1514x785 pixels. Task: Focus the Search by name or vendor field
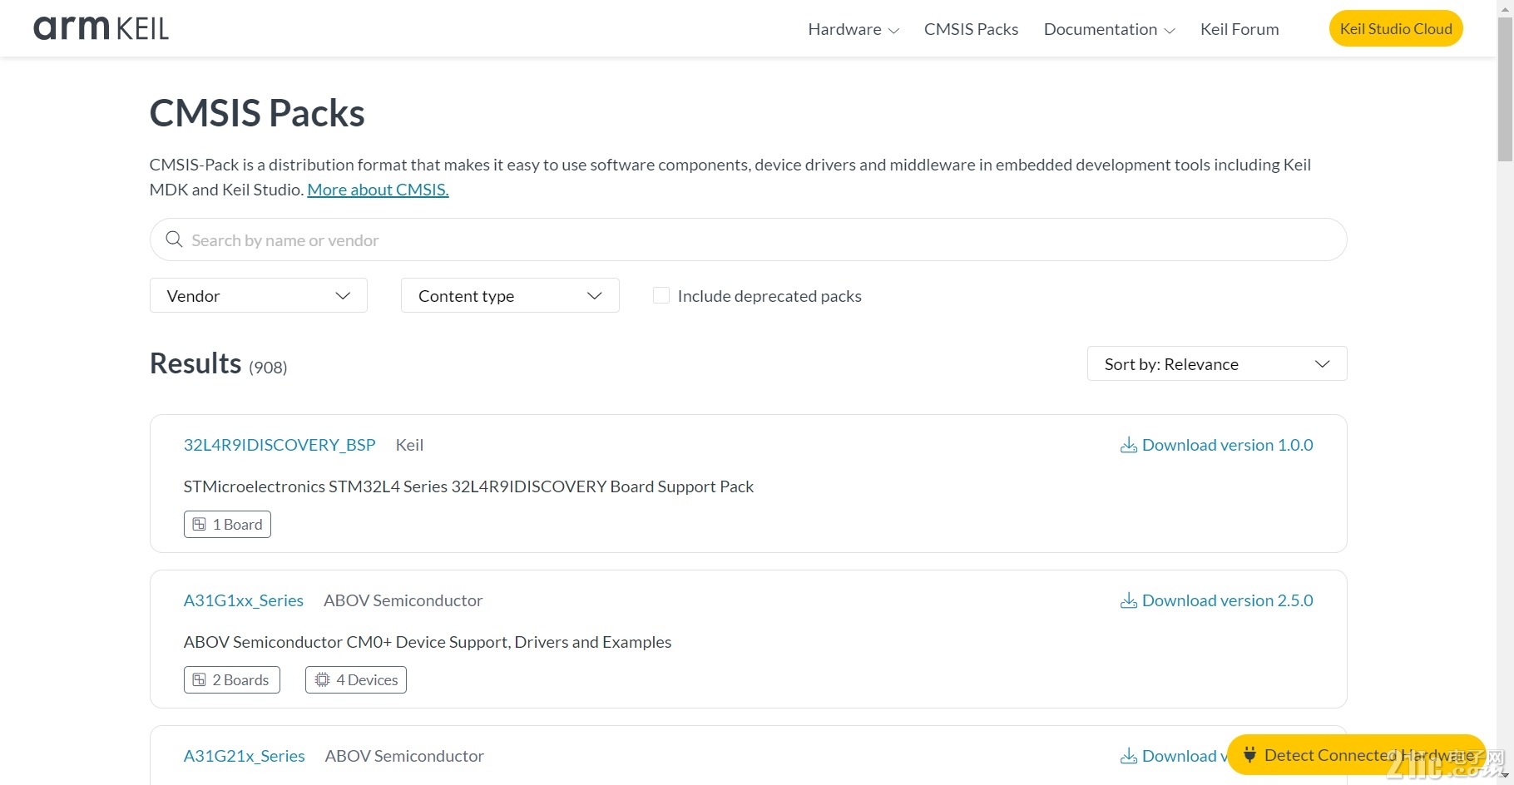[748, 239]
